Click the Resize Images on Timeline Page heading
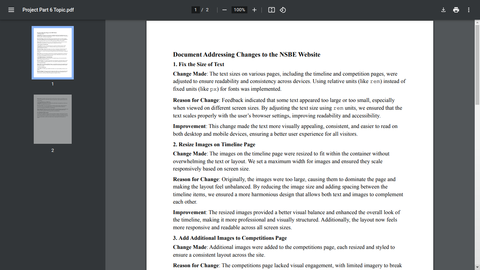Viewport: 480px width, 270px height. (x=214, y=144)
